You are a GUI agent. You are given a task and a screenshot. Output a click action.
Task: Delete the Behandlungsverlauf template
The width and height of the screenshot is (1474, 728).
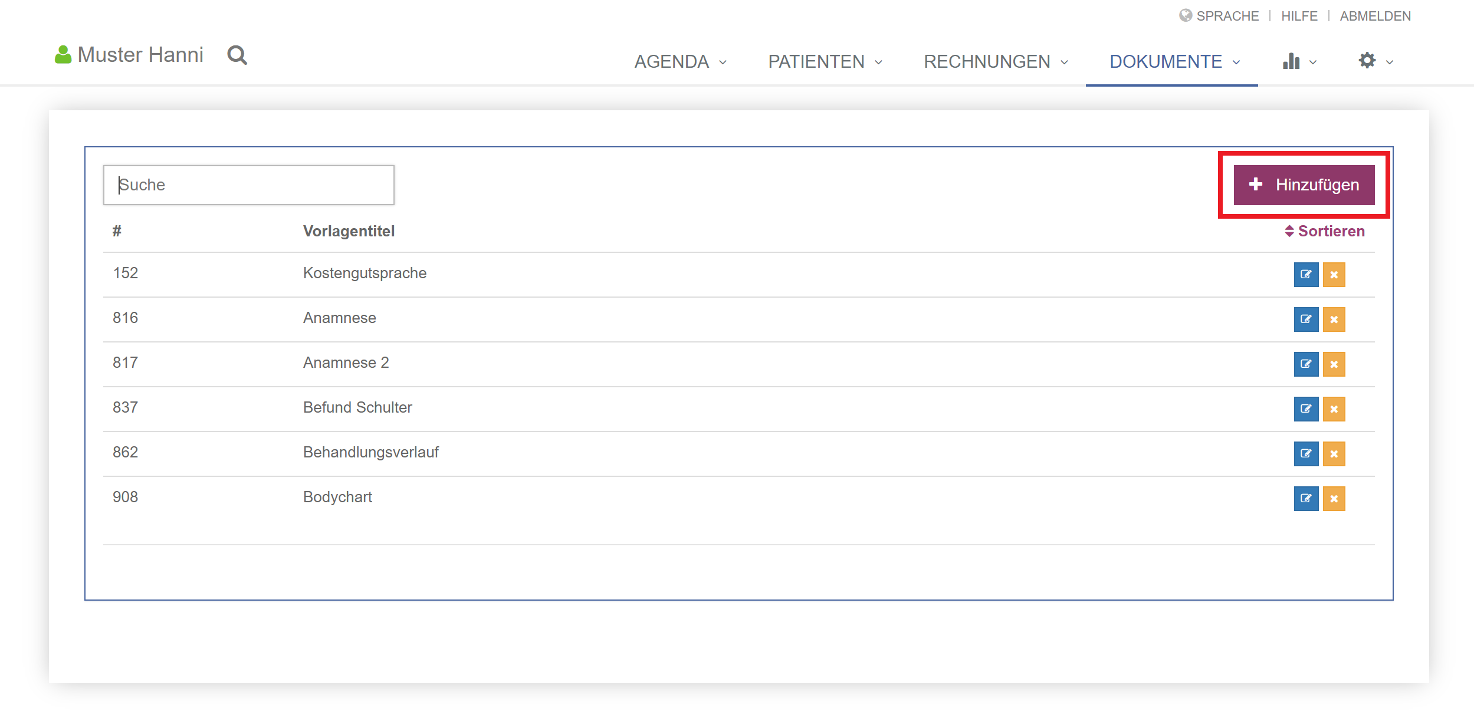click(x=1334, y=454)
